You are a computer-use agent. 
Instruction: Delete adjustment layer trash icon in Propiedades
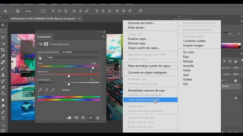[x=98, y=118]
